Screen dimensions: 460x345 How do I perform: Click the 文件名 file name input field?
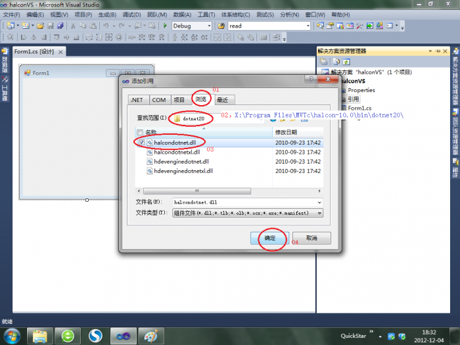[x=245, y=202]
